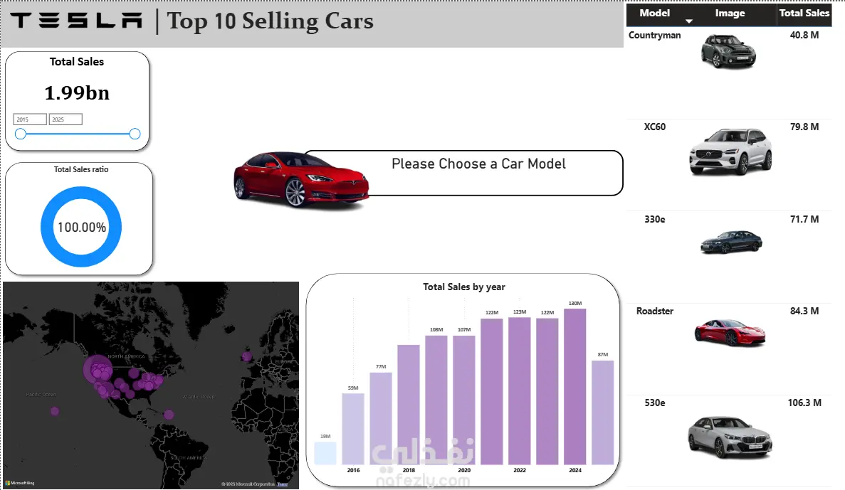Click the map bubble near Europe
Screen dimensions: 845x490
247,356
